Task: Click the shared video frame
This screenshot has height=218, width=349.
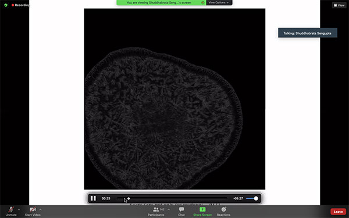Action: pos(174,99)
